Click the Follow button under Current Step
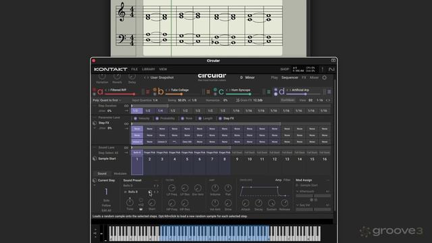The width and height of the screenshot is (432, 243). point(107,205)
